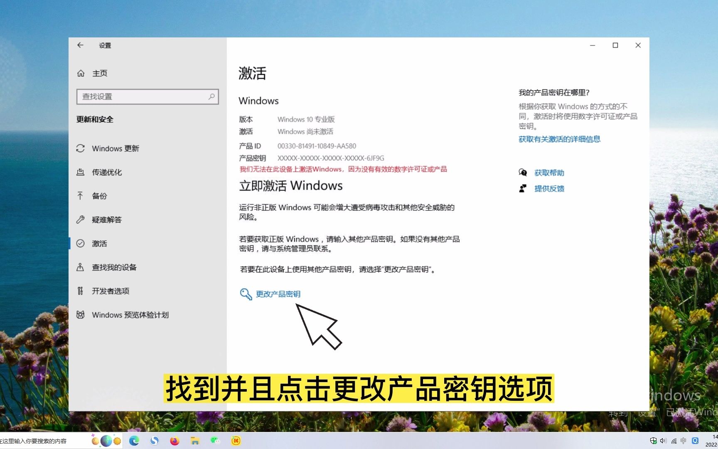Click the 更新和安全 section heading

pos(95,119)
